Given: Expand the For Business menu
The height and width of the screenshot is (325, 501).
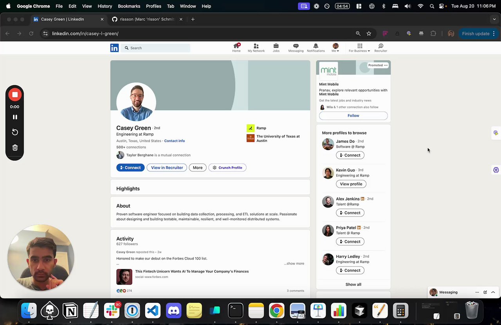Looking at the screenshot, I should point(359,48).
